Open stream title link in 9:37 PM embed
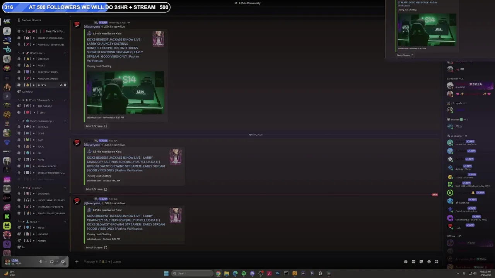This screenshot has width=495, height=278. 115,50
